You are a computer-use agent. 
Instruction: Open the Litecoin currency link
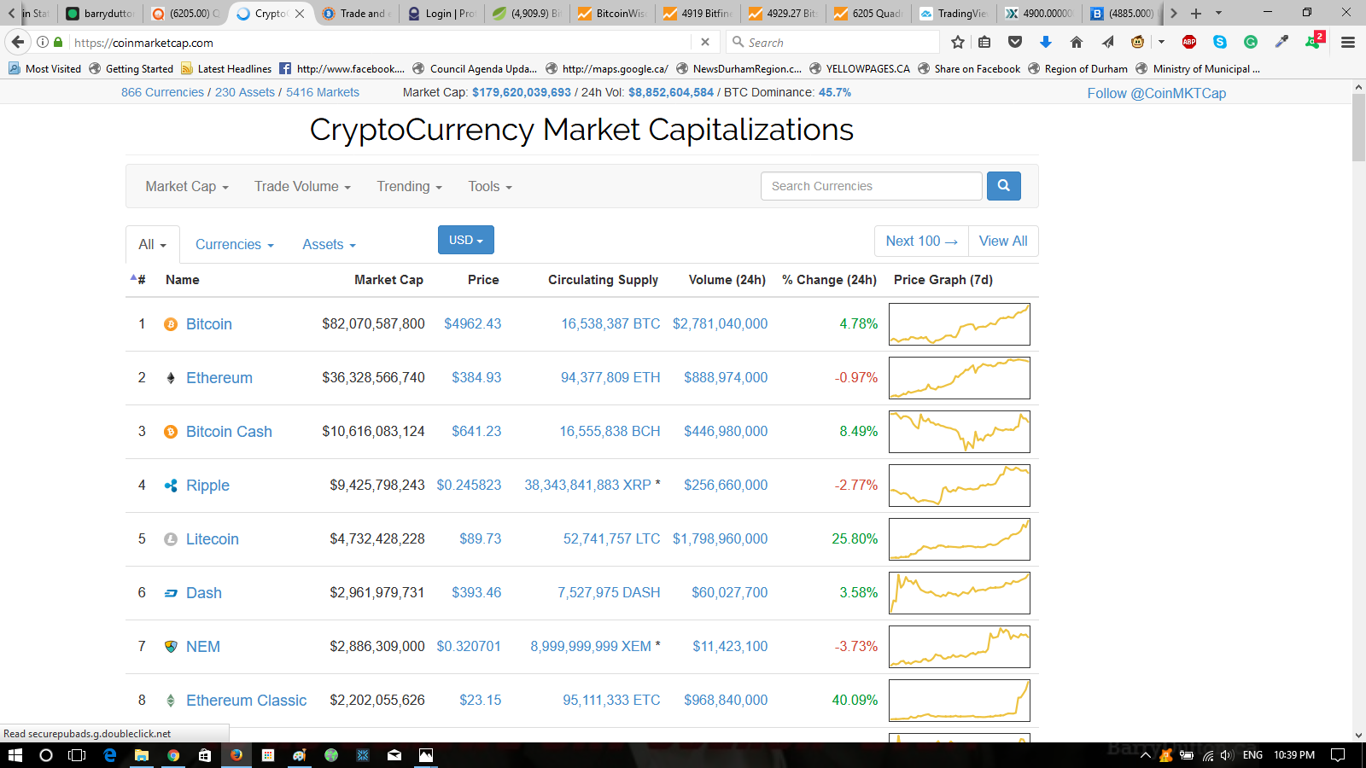point(213,539)
